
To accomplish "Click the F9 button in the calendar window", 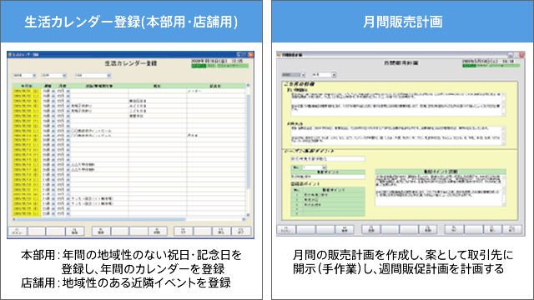I will pyautogui.click(x=183, y=232).
